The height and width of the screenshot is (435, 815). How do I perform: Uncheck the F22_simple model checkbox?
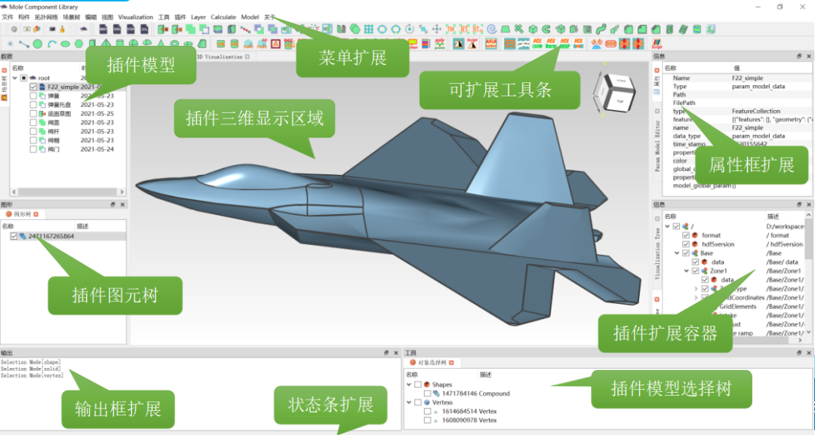[x=33, y=87]
